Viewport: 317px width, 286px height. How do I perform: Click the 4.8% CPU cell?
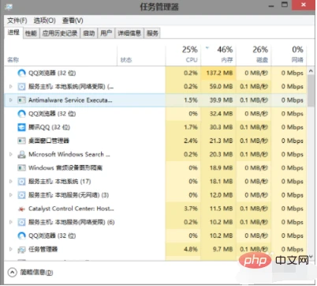pyautogui.click(x=183, y=249)
